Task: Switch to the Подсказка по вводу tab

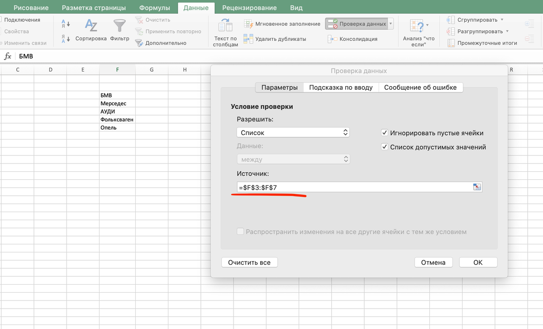Action: [x=341, y=87]
